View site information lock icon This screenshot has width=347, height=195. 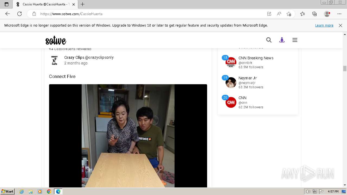(x=34, y=14)
